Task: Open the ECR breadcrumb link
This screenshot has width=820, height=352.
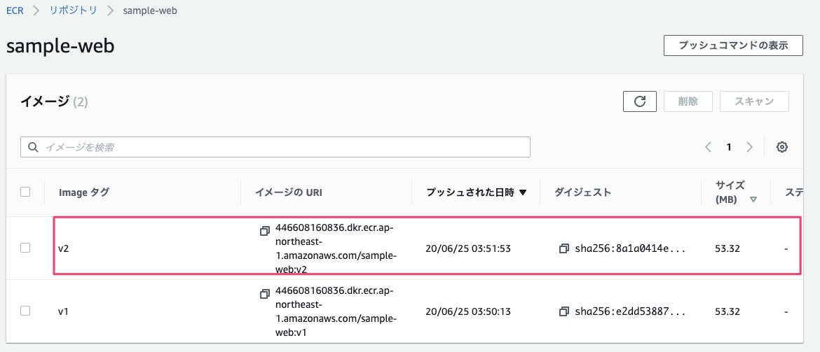Action: [x=14, y=11]
